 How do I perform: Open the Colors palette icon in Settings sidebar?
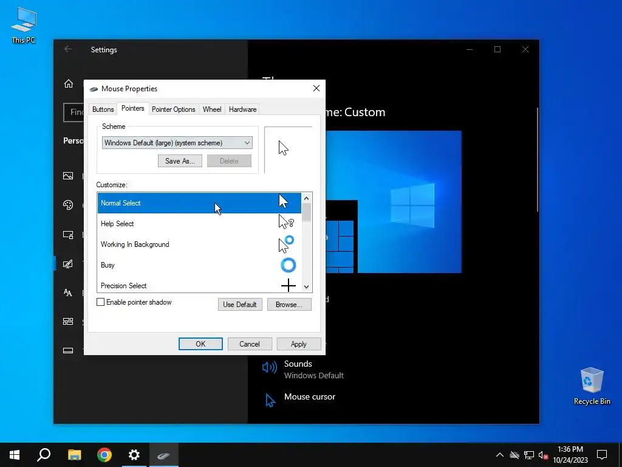tap(68, 205)
